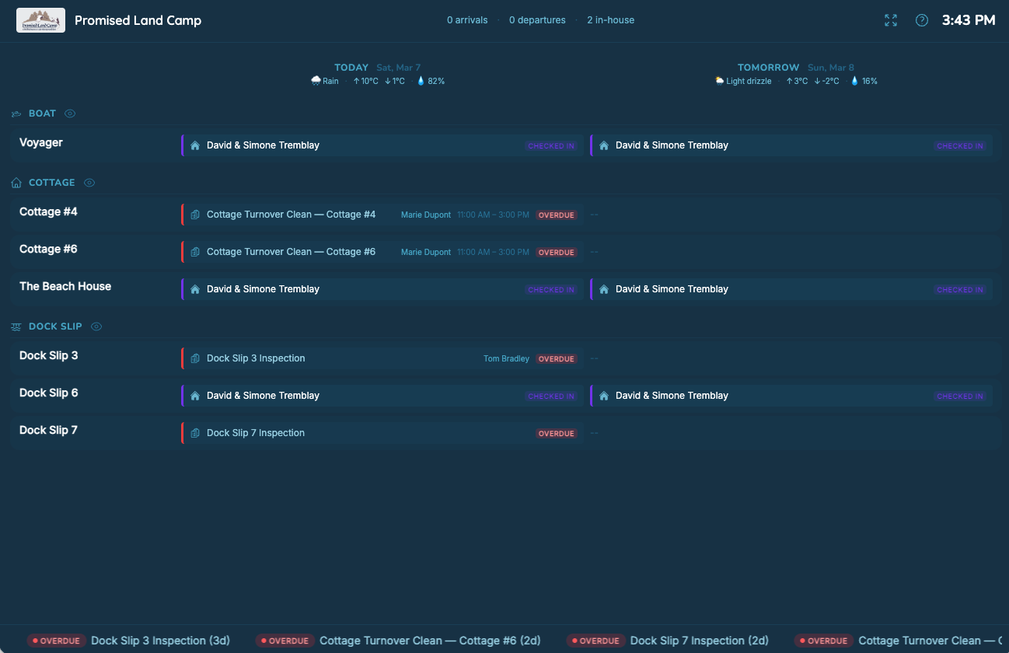The width and height of the screenshot is (1009, 653).
Task: Click the rain cloud icon under TODAY
Action: pyautogui.click(x=315, y=80)
